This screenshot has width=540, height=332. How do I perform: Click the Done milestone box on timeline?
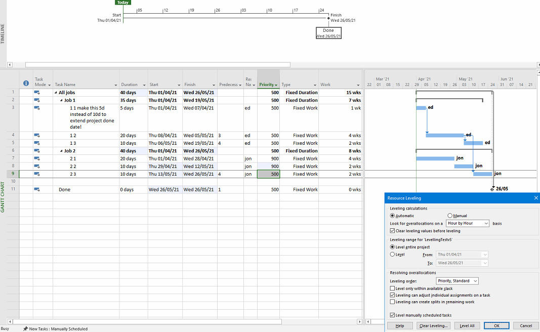(328, 33)
